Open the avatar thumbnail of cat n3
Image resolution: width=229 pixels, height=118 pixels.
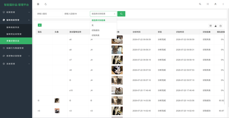click(x=57, y=111)
